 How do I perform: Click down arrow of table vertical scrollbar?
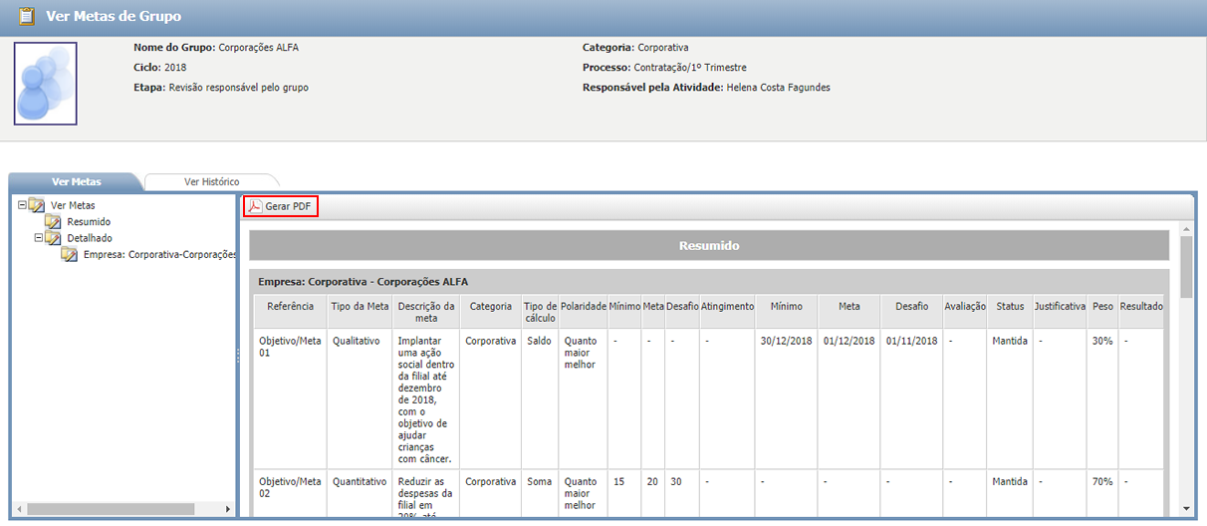[x=1185, y=508]
